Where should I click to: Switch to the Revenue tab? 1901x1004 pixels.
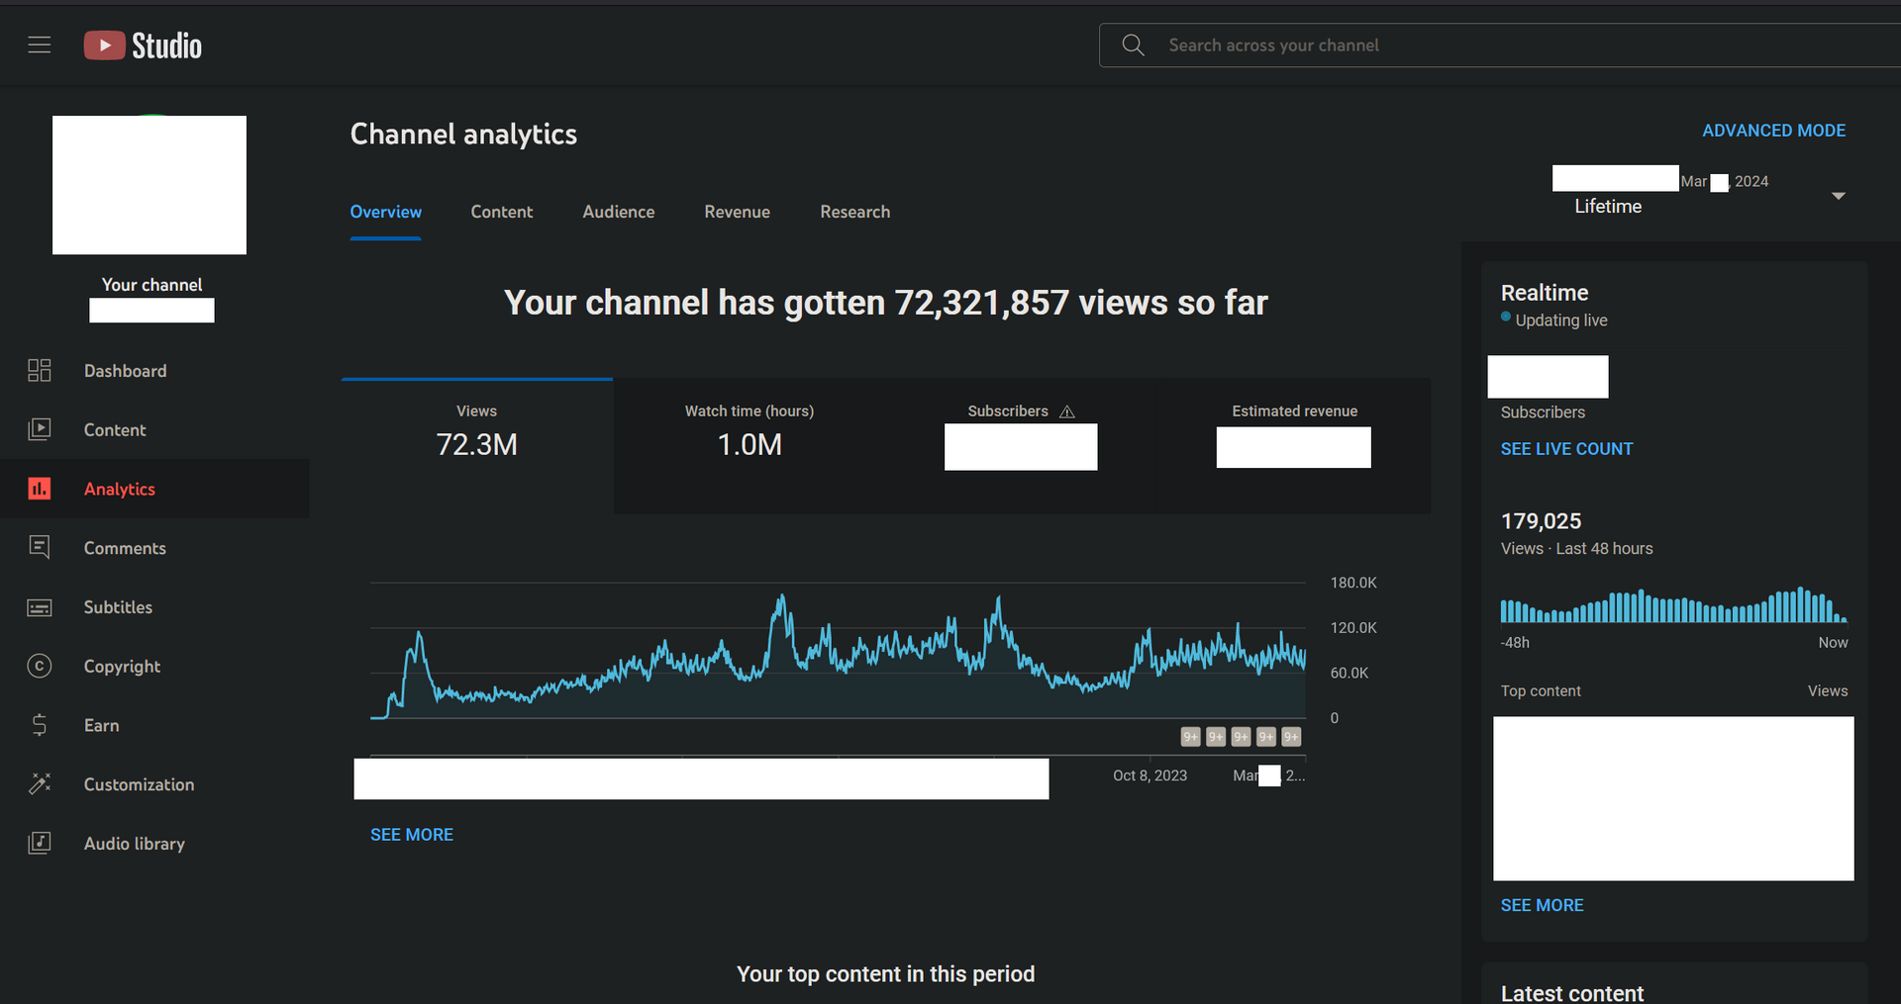coord(737,212)
